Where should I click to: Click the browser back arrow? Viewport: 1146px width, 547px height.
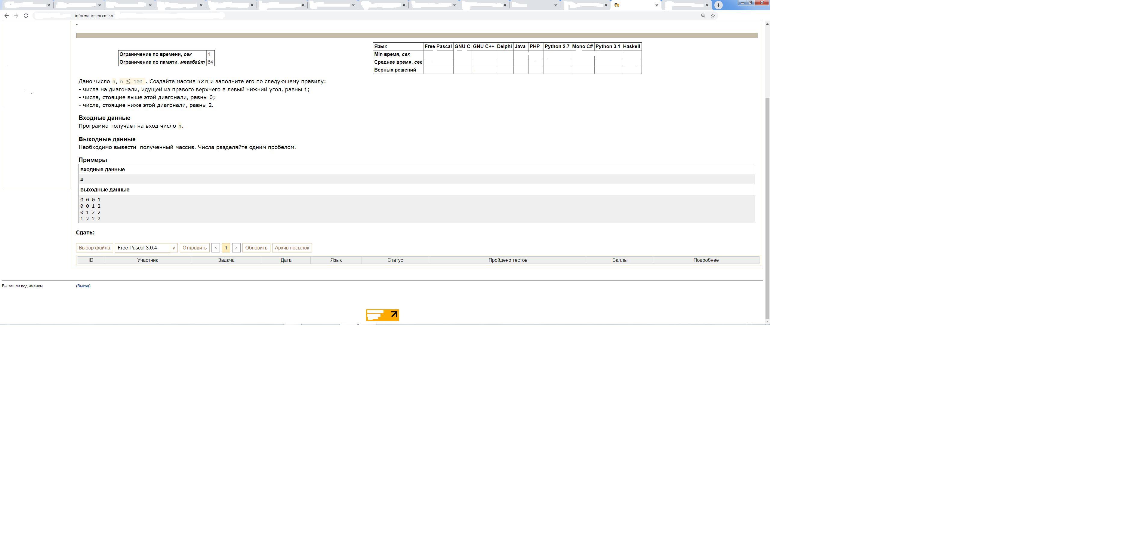pyautogui.click(x=6, y=16)
